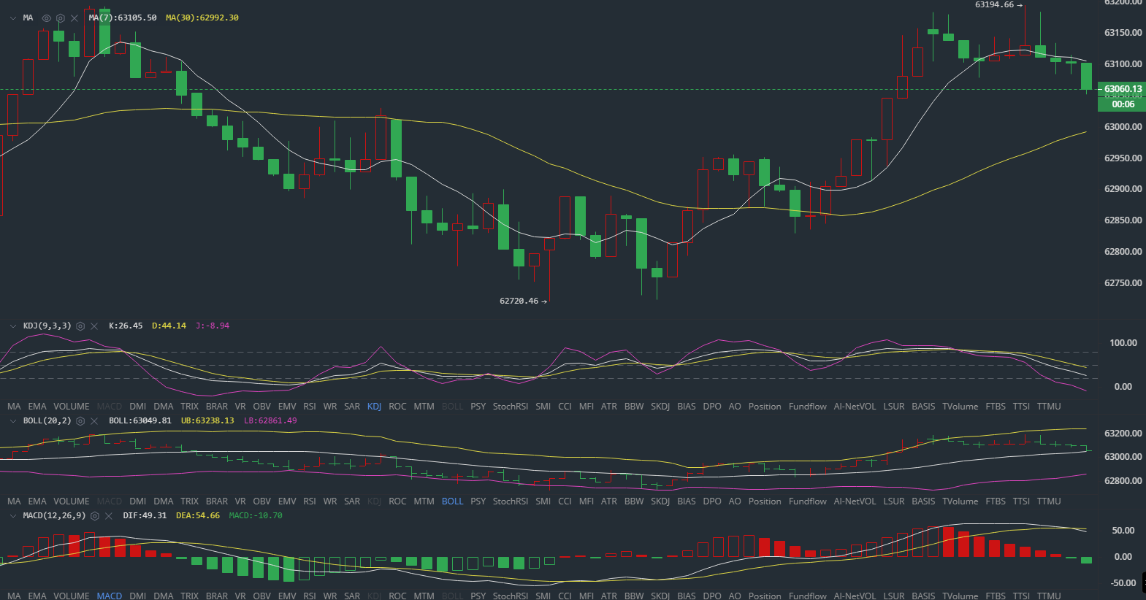
Task: Choose StochRSI in the KDJ panel's indicator row
Action: [511, 407]
